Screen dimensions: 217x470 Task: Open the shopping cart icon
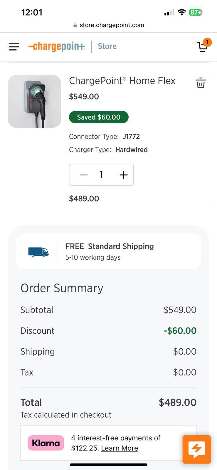[202, 47]
